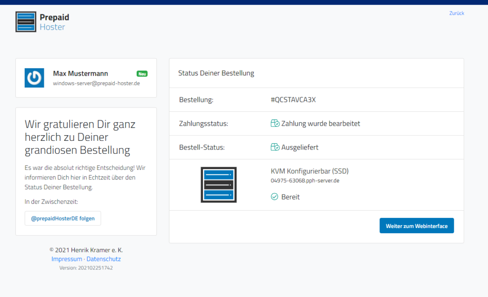488x297 pixels.
Task: Click the Status Deiner Bestellung heading
Action: [x=216, y=73]
